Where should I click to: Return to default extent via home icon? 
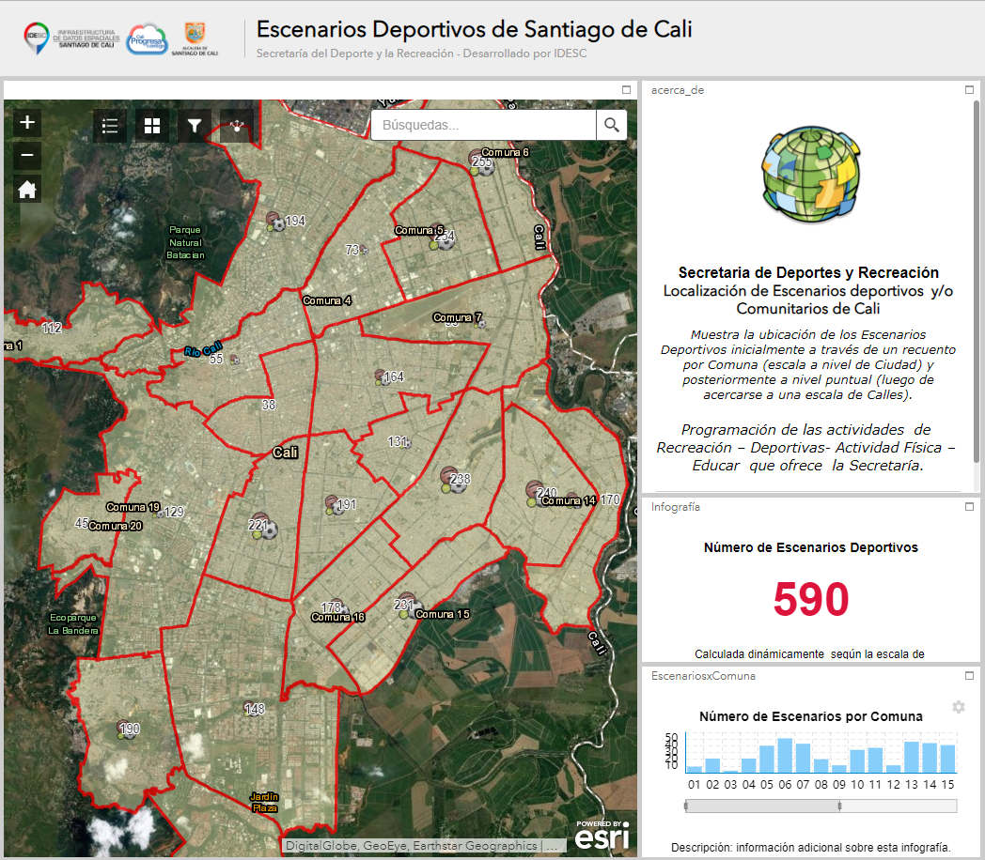pos(26,189)
